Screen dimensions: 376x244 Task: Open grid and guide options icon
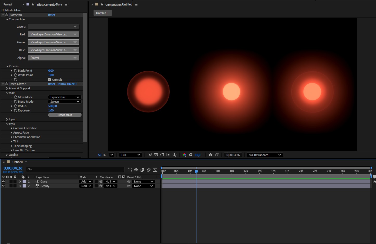tap(175, 155)
